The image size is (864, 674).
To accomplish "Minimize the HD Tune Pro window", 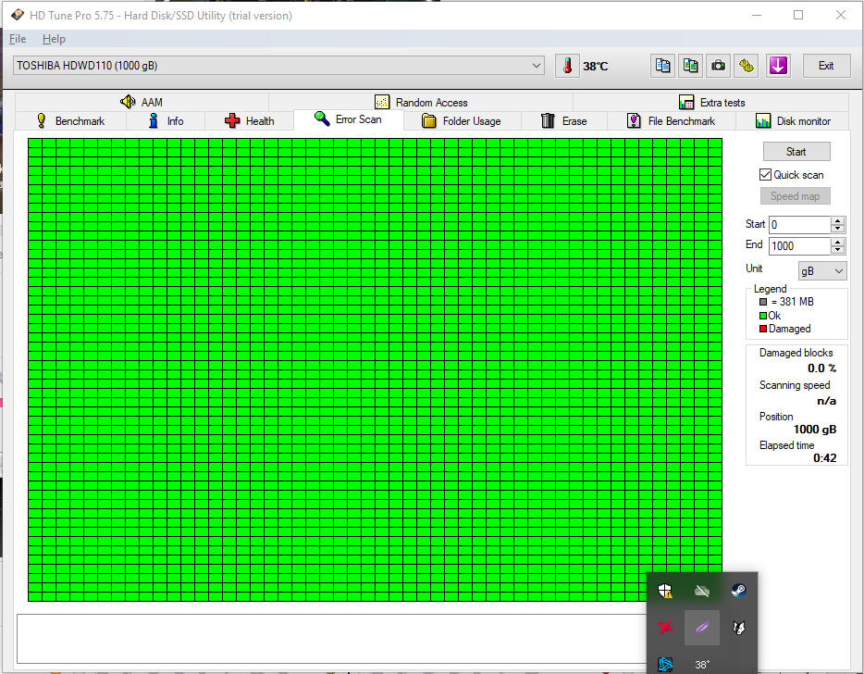I will [x=757, y=15].
